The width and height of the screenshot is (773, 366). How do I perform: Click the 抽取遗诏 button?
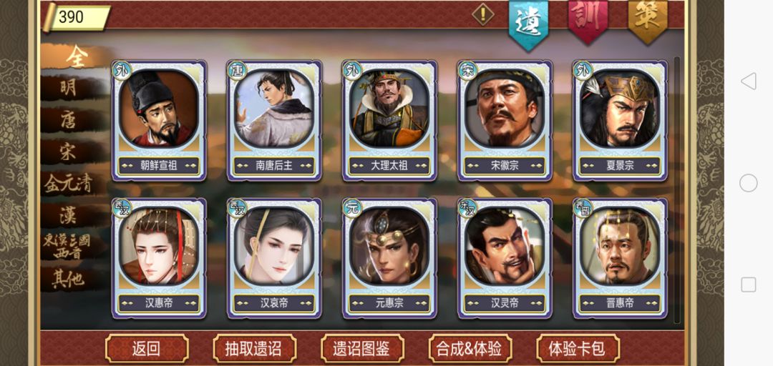[x=254, y=348]
